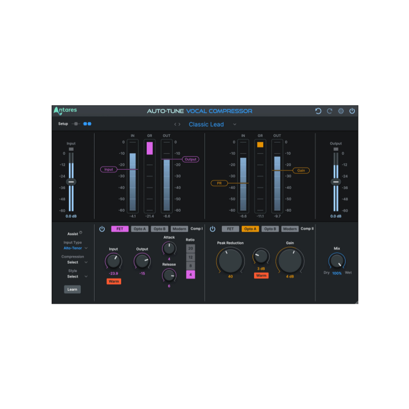The height and width of the screenshot is (409, 409).
Task: Click the Comp I Input knob
Action: click(113, 261)
